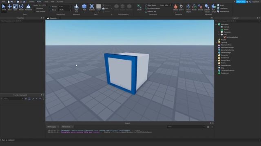Insert a Spawn location
The width and height of the screenshot is (261, 146).
click(x=181, y=7)
